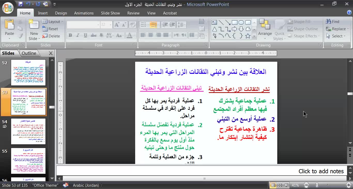The width and height of the screenshot is (353, 189).
Task: Open the Font dialog launcher
Action: point(134,45)
